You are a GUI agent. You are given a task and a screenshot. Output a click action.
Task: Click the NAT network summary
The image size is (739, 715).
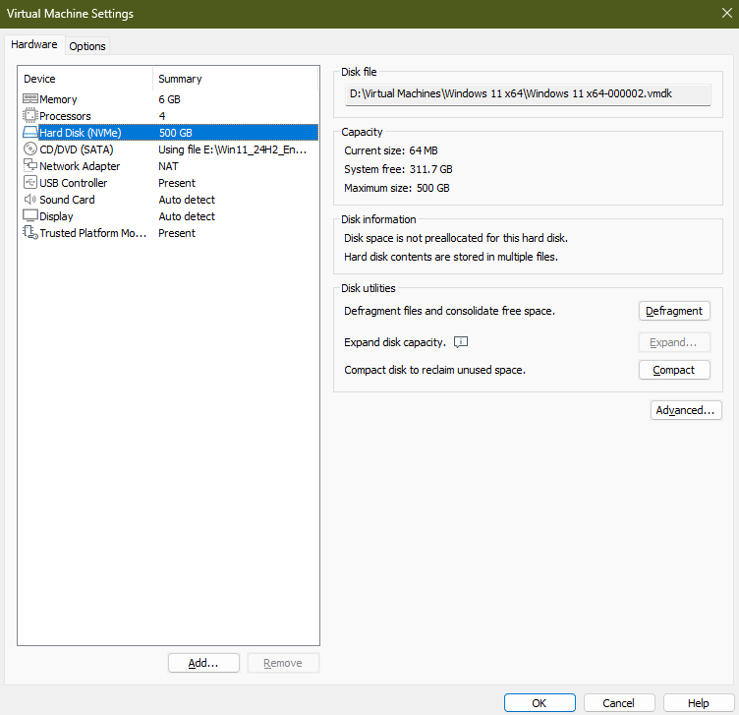click(x=168, y=166)
